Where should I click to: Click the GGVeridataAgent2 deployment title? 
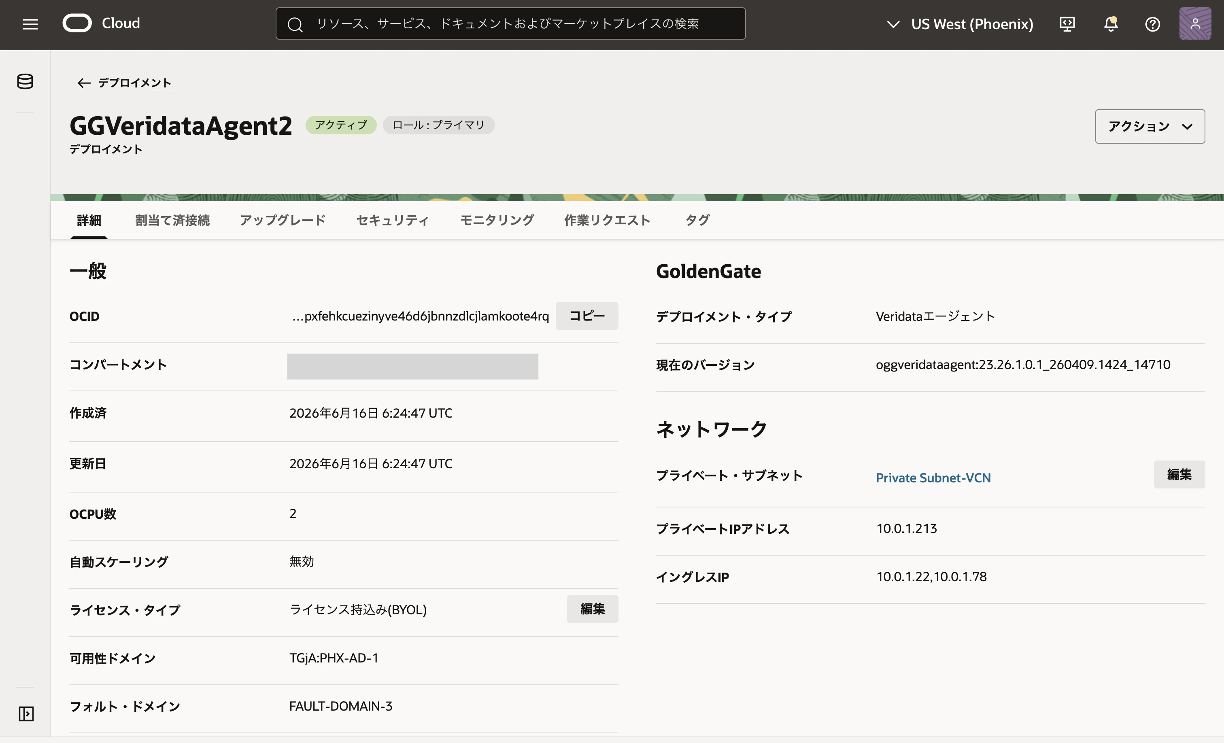[x=181, y=125]
